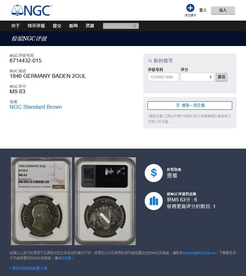
Task: Click the blue plus add coin icon
Action: click(x=190, y=8)
